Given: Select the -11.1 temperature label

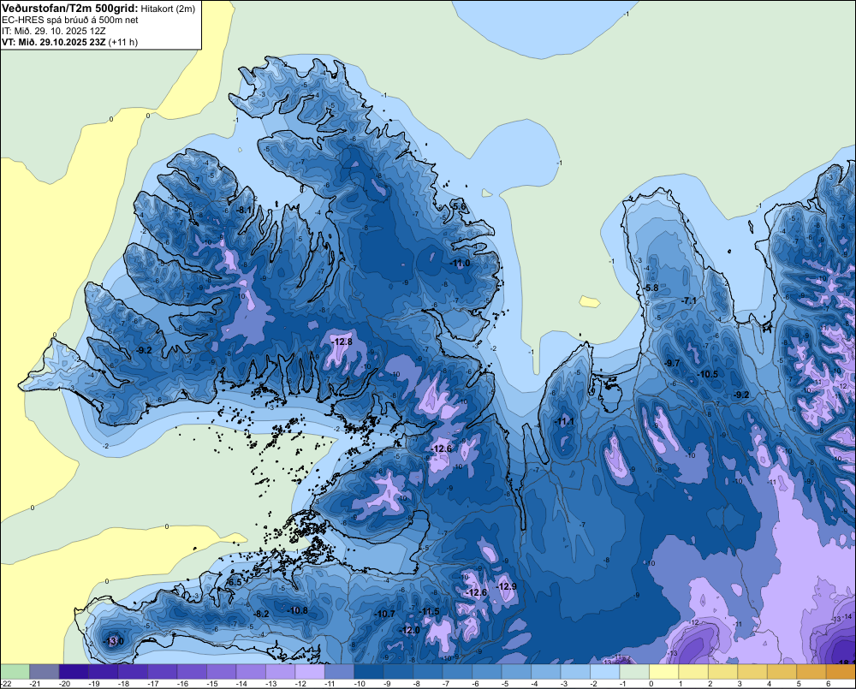Looking at the screenshot, I should tap(564, 421).
